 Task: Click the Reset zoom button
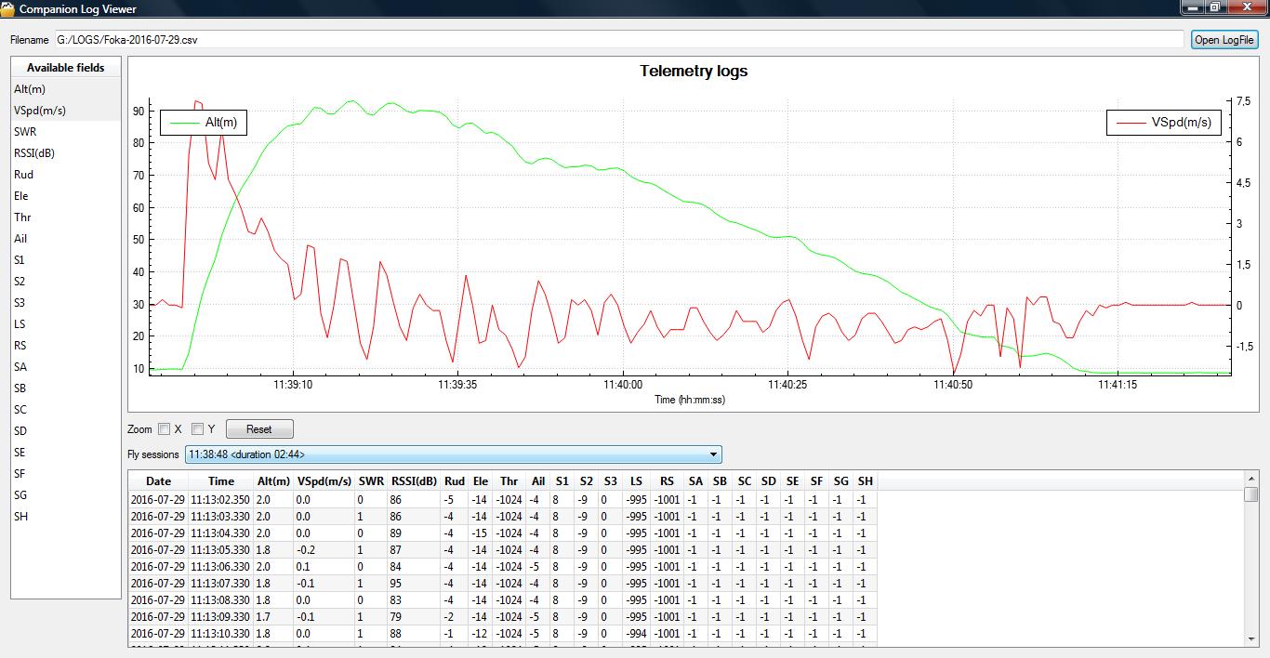coord(259,429)
